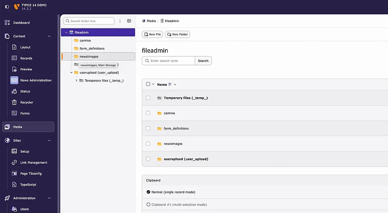Collapse the fileadmin tree node chevron

[x=66, y=33]
